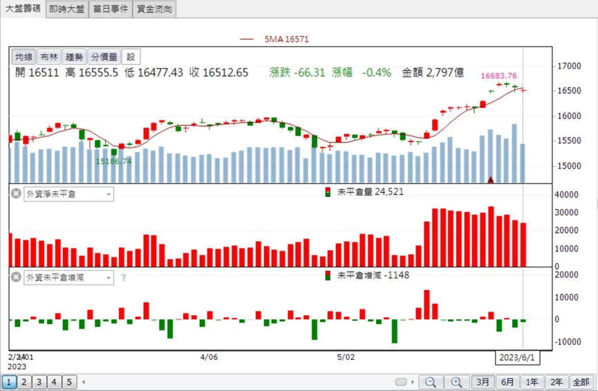Open the 當日事件 tab
Image resolution: width=598 pixels, height=391 pixels.
pos(111,9)
